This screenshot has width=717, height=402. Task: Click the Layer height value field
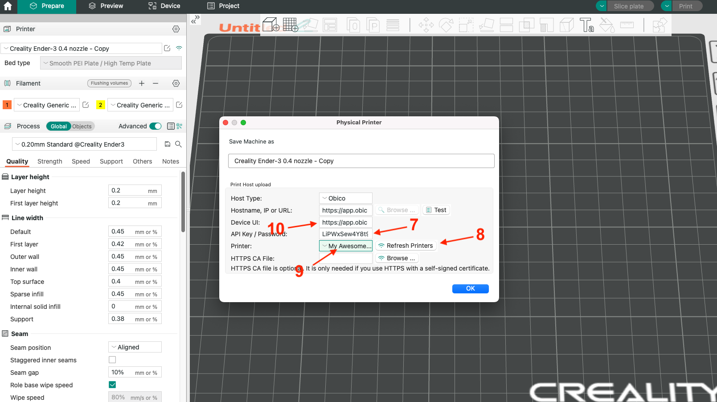pos(135,190)
